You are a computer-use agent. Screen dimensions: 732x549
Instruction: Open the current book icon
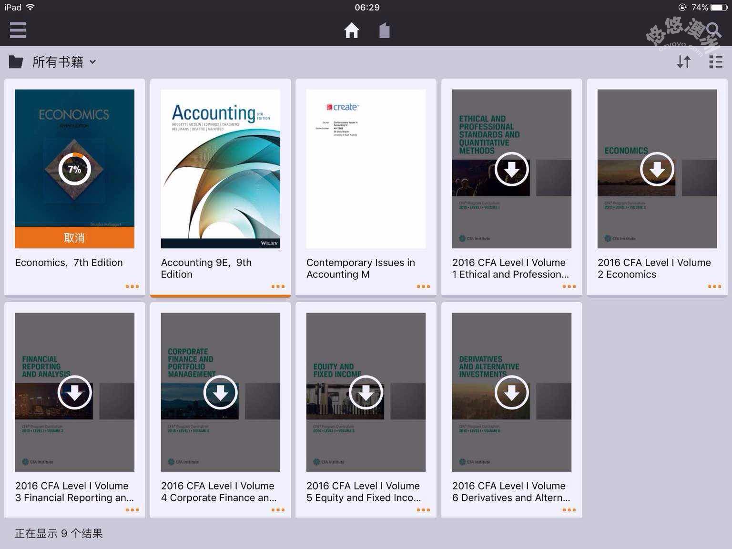coord(385,30)
